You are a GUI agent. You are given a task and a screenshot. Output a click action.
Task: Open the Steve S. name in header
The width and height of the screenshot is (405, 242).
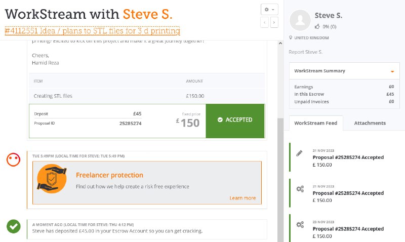(147, 14)
